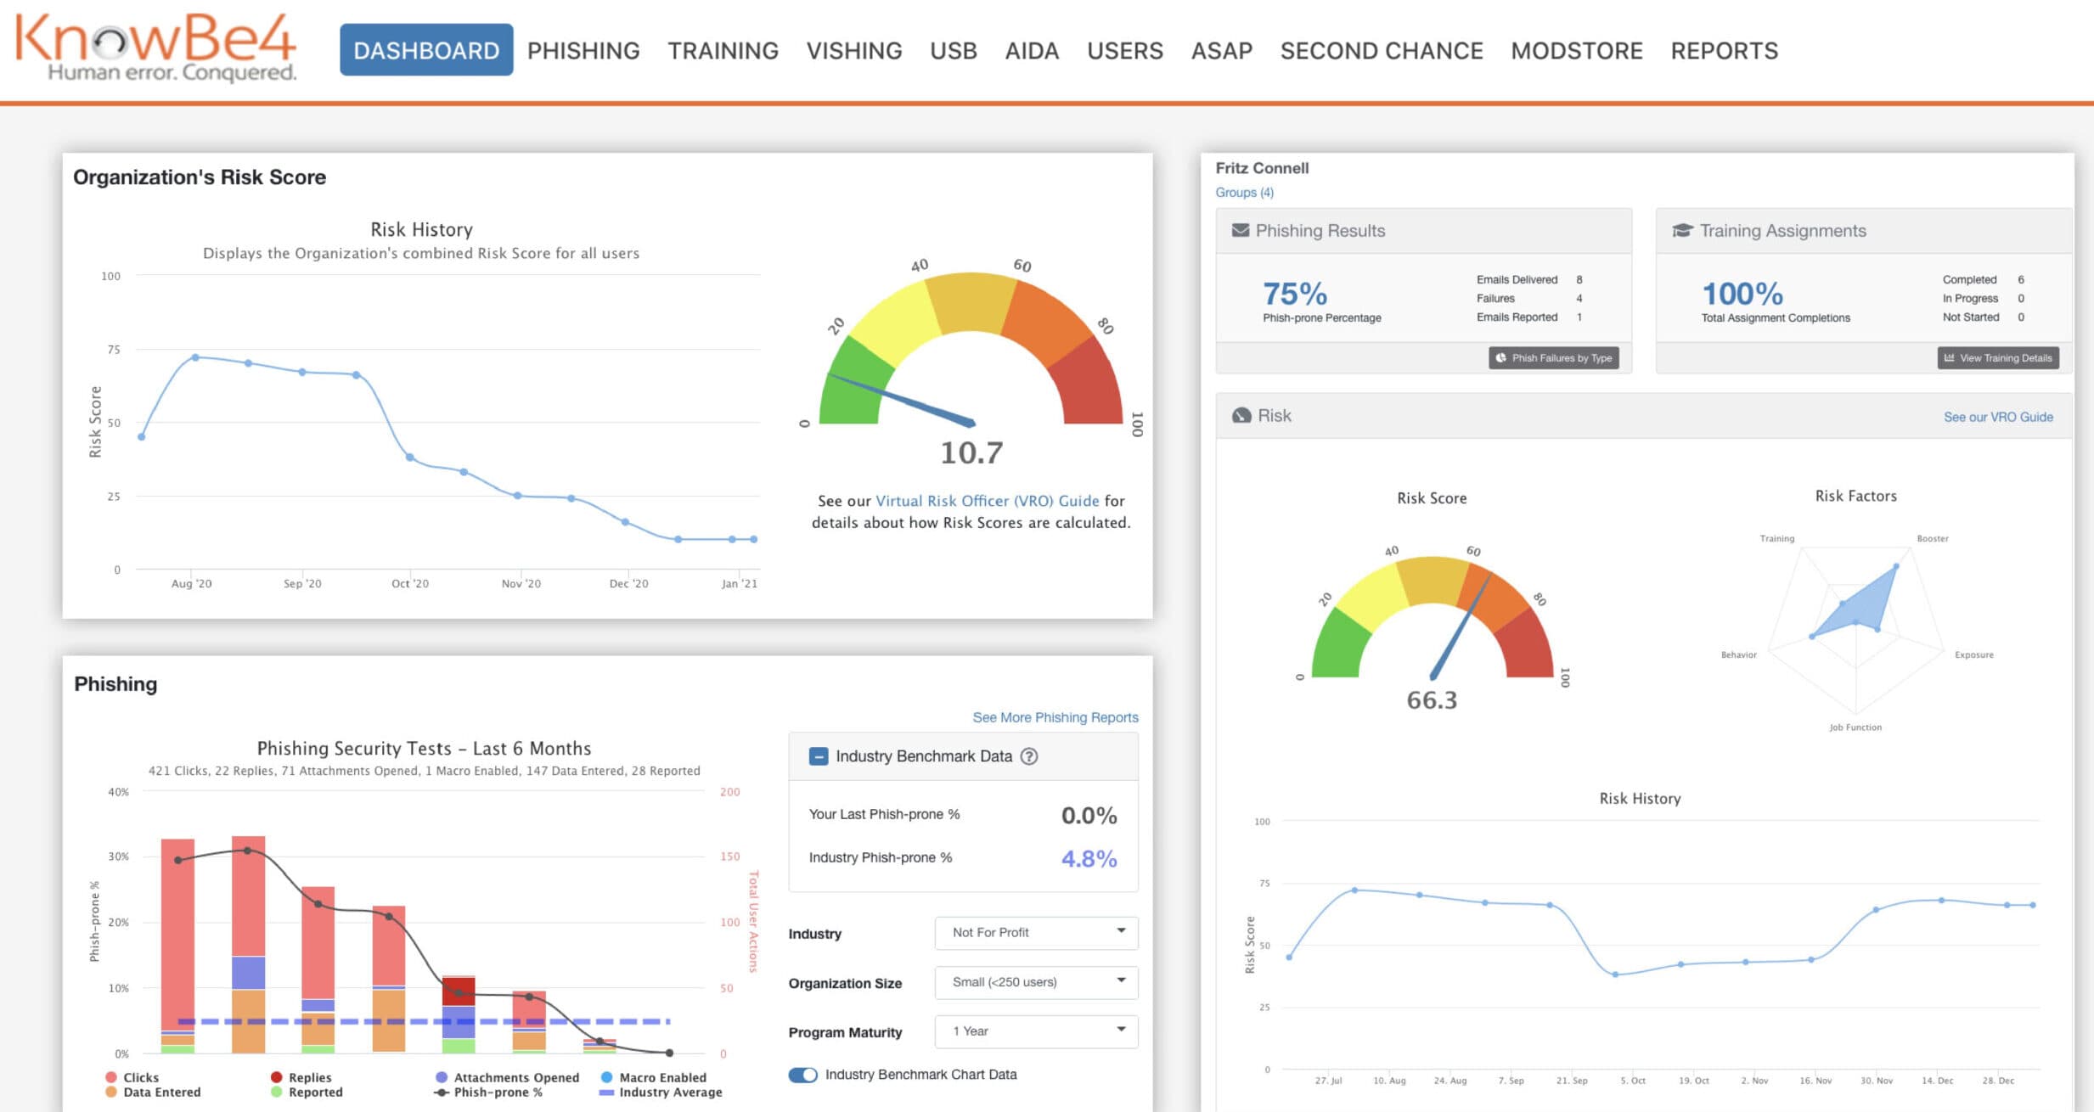Click the Industry Benchmark Data help icon
The image size is (2094, 1112).
(x=1028, y=756)
